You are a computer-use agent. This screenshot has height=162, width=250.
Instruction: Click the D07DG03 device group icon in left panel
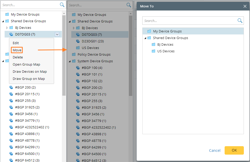point(11,34)
